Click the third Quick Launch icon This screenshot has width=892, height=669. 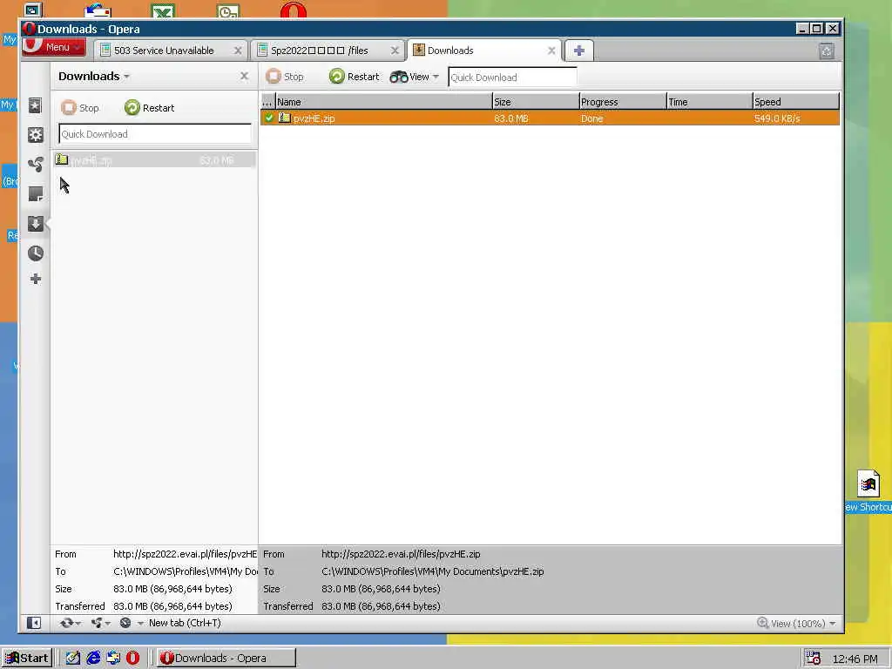point(113,659)
